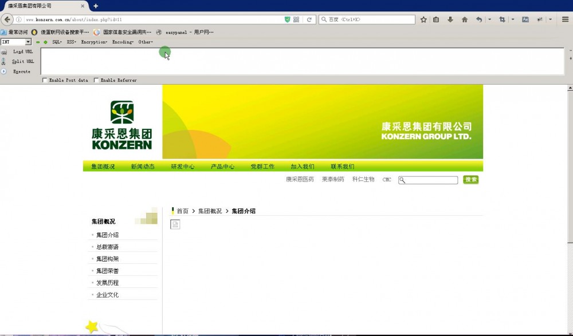
Task: Expand the Encryption dropdown
Action: pos(94,42)
